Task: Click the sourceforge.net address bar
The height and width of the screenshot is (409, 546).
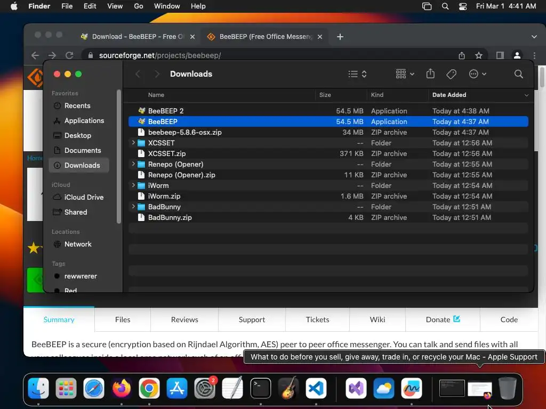Action: (x=271, y=55)
